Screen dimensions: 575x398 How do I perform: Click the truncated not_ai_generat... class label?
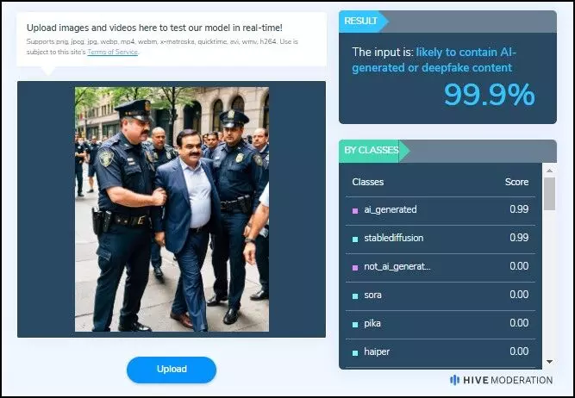click(397, 266)
